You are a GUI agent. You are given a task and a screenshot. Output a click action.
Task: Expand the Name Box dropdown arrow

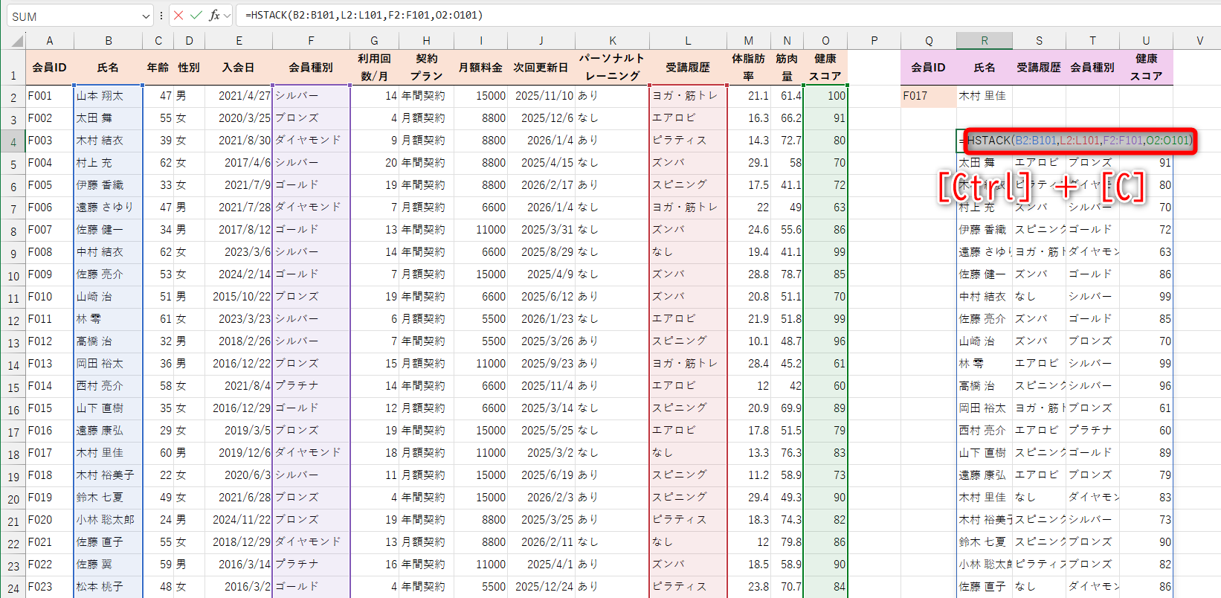point(146,16)
